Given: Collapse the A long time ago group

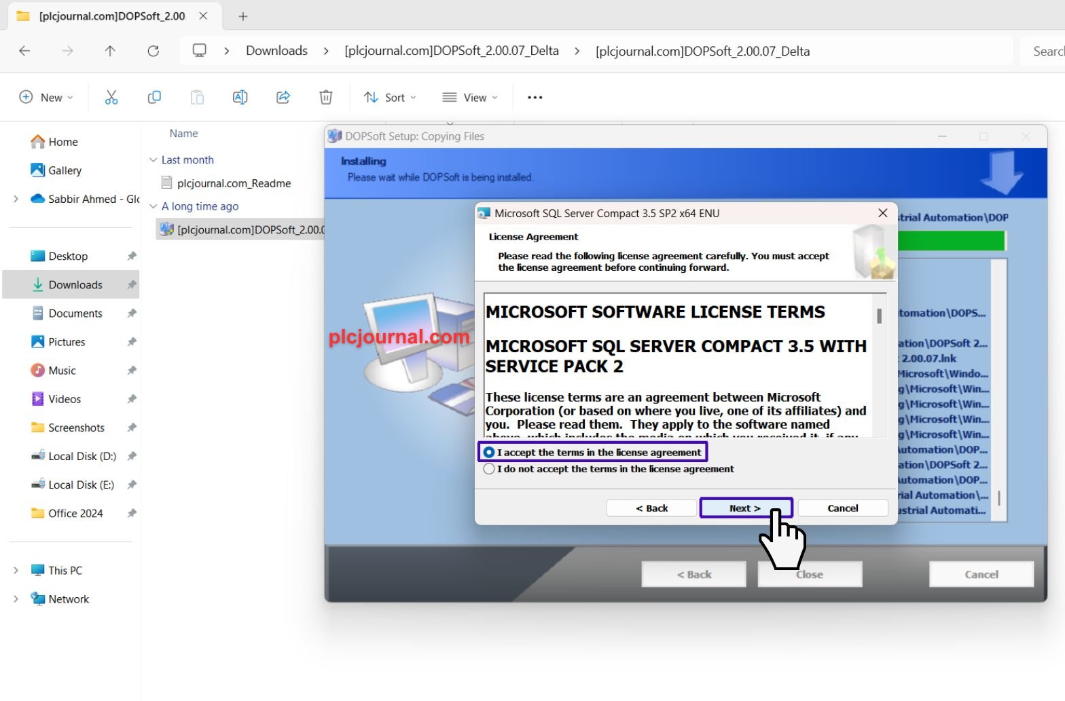Looking at the screenshot, I should coord(153,206).
